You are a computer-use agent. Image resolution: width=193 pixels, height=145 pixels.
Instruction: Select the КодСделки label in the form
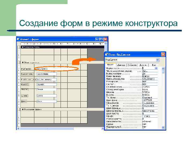pos(26,69)
